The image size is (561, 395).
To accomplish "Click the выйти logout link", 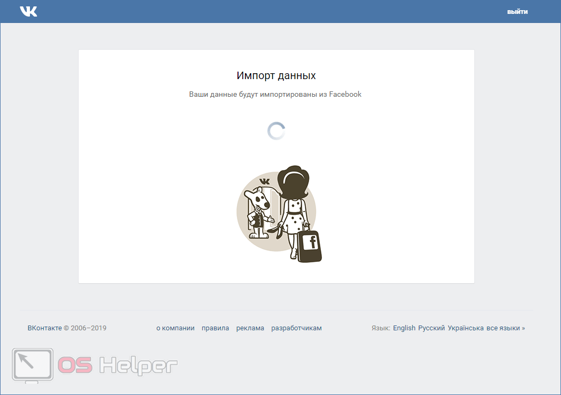I will tap(517, 12).
